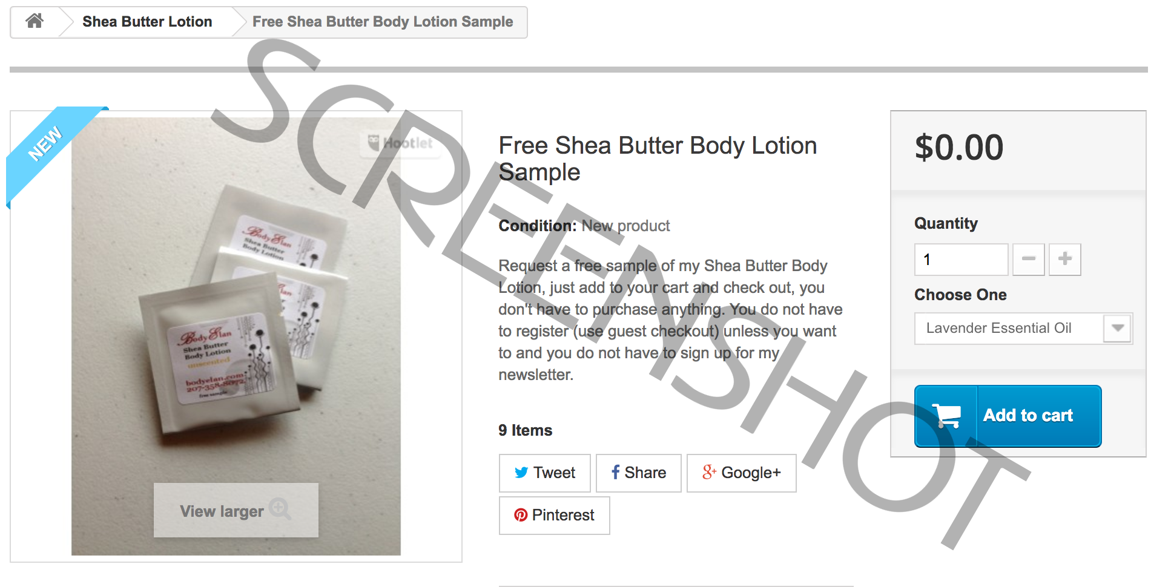The height and width of the screenshot is (587, 1171).
Task: Share product via Tweet button
Action: 544,473
